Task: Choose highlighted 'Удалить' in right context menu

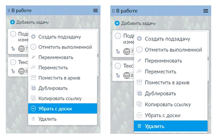Action: point(171,126)
